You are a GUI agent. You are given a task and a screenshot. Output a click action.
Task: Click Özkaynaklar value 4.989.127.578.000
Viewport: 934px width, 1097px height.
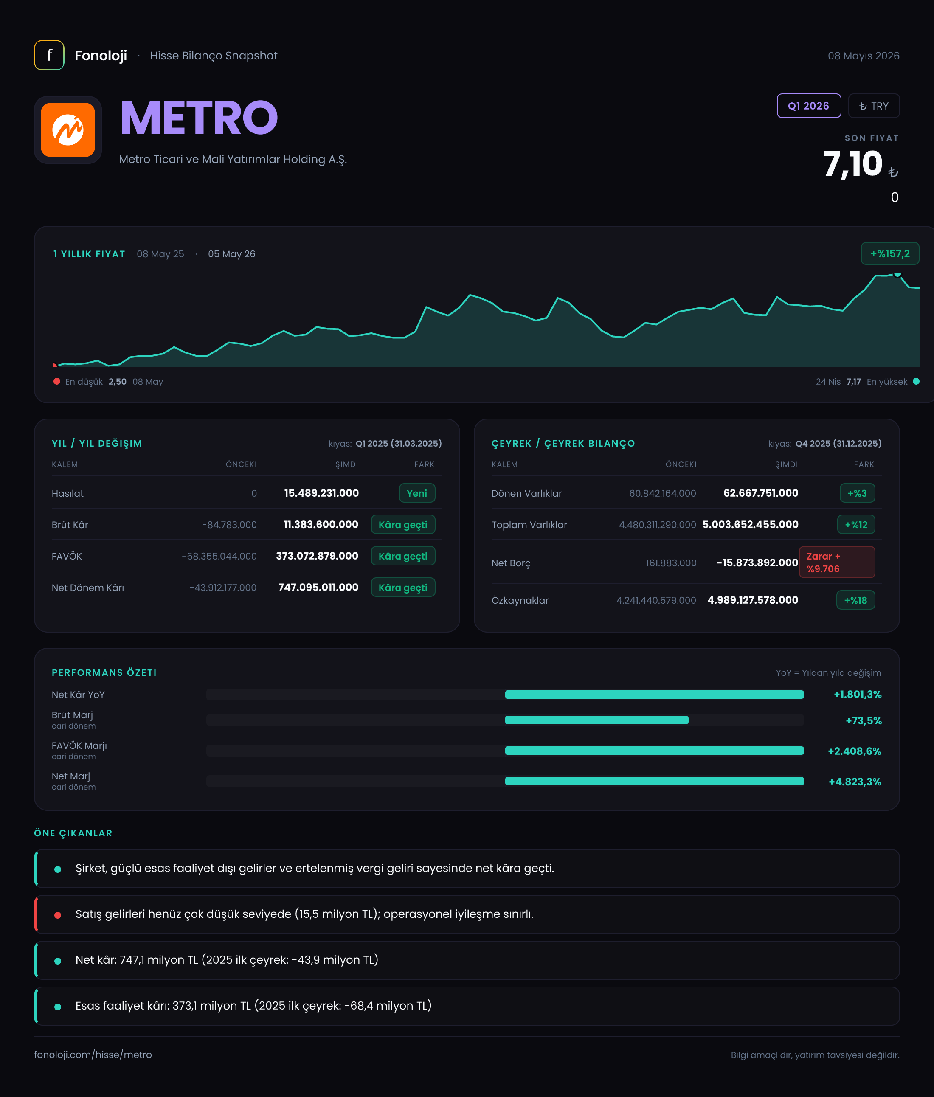click(753, 600)
